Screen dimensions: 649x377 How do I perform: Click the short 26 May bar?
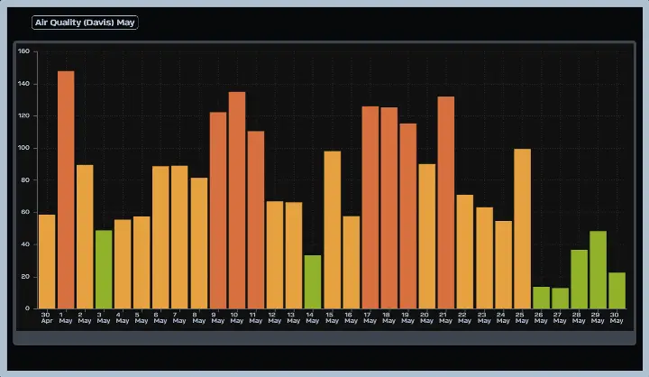point(542,298)
